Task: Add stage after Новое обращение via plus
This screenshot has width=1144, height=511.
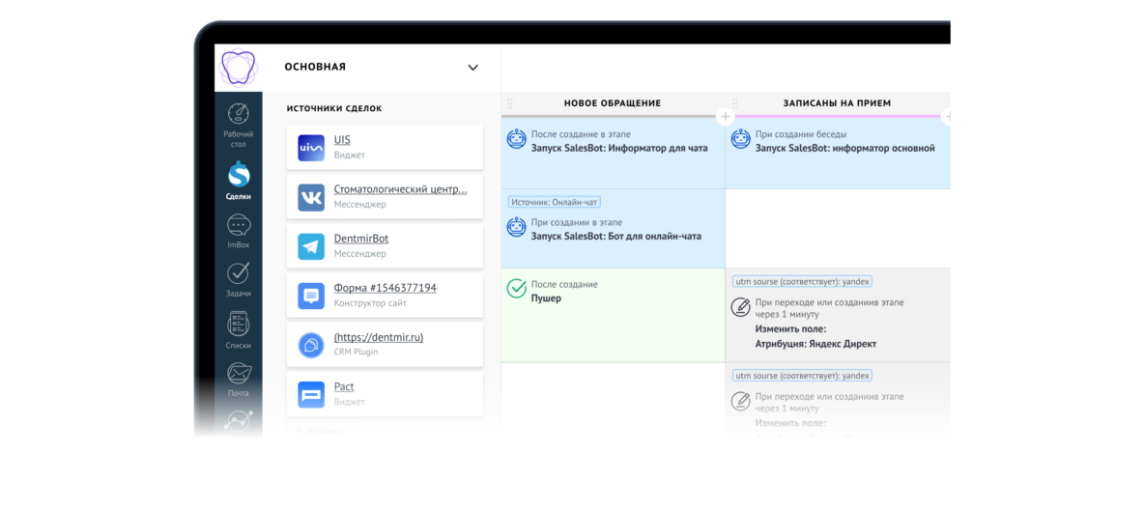Action: pyautogui.click(x=726, y=117)
